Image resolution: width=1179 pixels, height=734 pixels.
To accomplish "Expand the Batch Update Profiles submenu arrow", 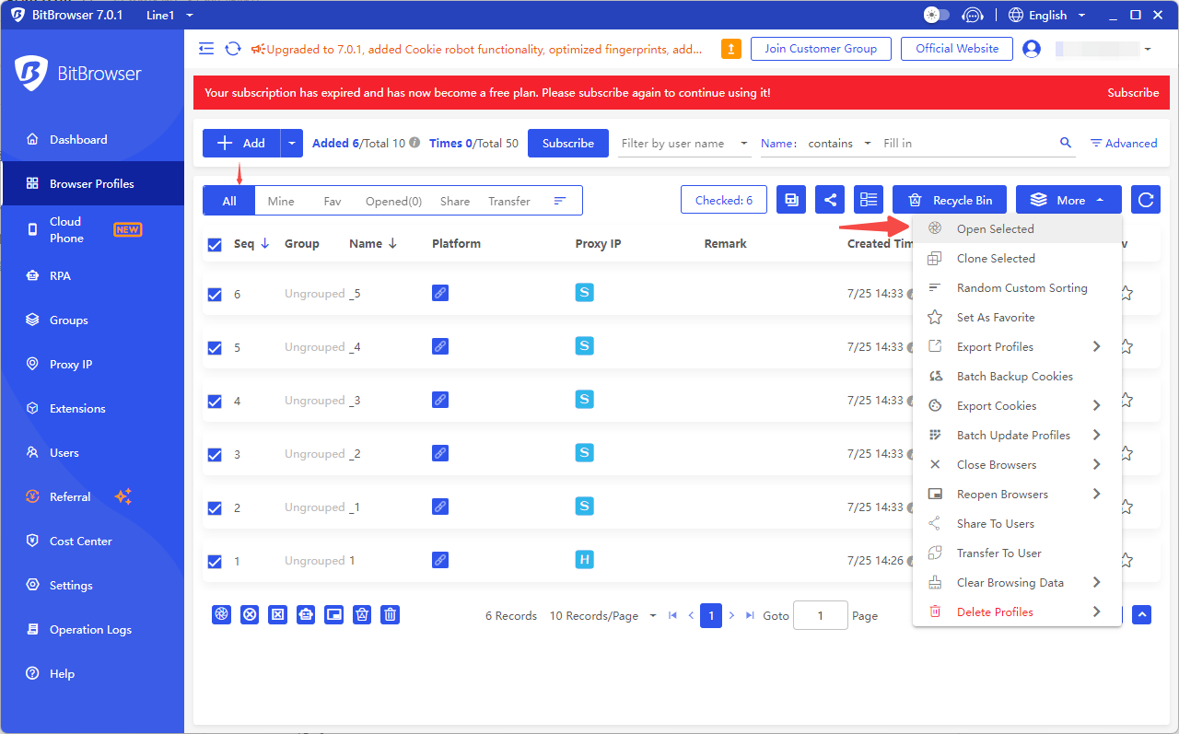I will [x=1096, y=435].
